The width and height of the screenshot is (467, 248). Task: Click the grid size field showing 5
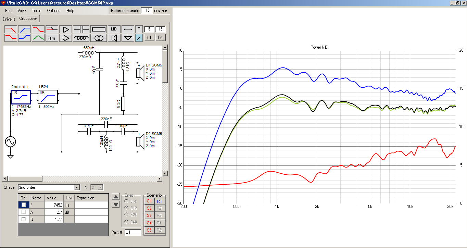149,29
